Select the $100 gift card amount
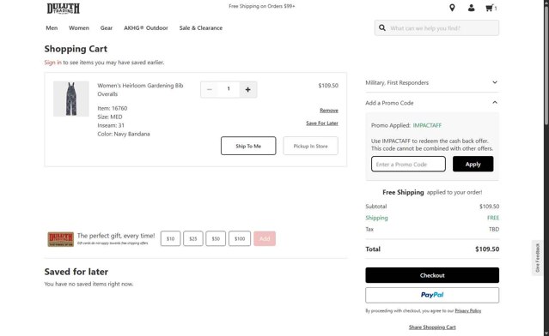 (240, 238)
